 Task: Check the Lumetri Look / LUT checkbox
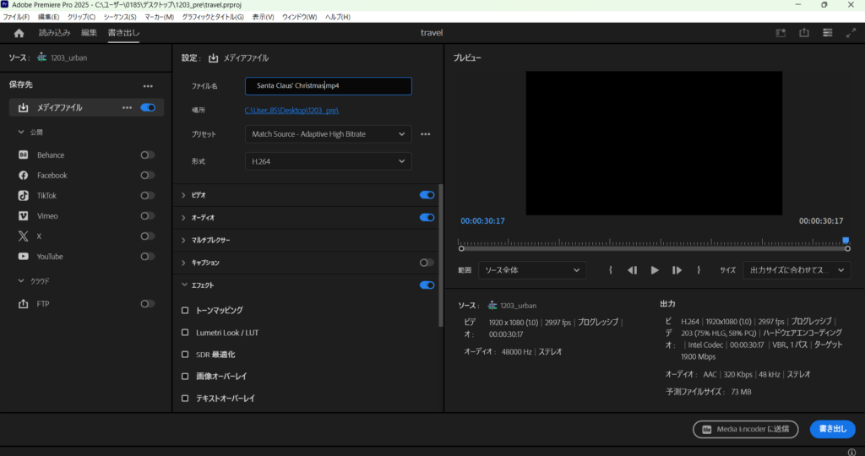185,333
